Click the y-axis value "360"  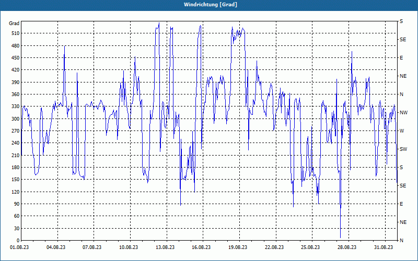pos(15,94)
